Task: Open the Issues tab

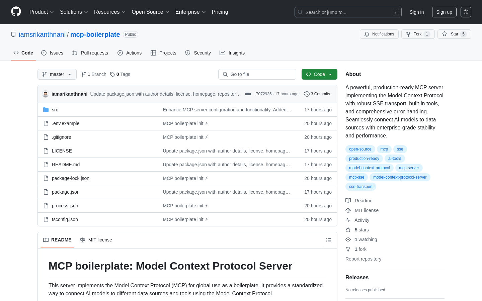Action: pos(52,53)
